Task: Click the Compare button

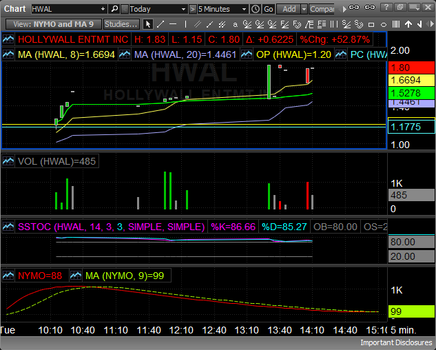Action: pos(322,9)
